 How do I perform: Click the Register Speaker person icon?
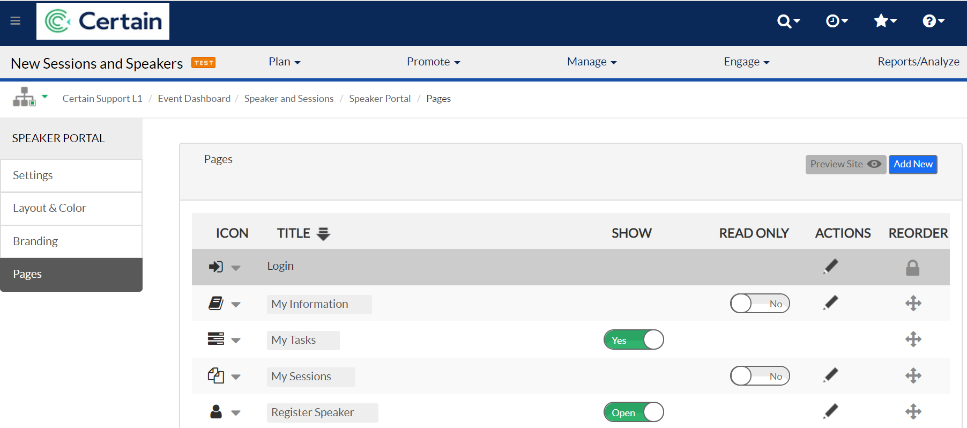(x=216, y=411)
